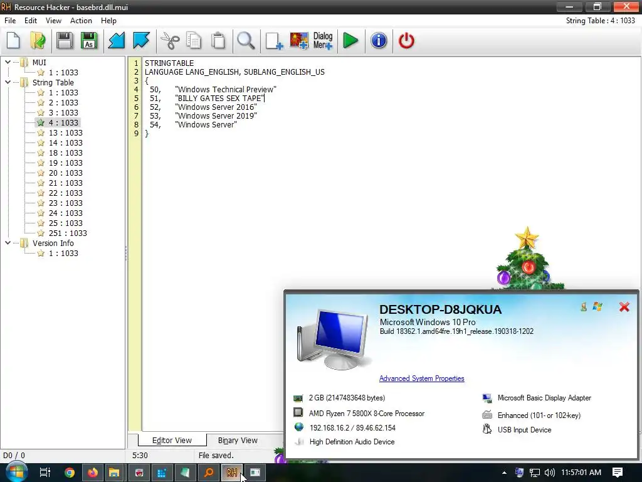Open the Edit menu
642x482 pixels.
pyautogui.click(x=31, y=21)
